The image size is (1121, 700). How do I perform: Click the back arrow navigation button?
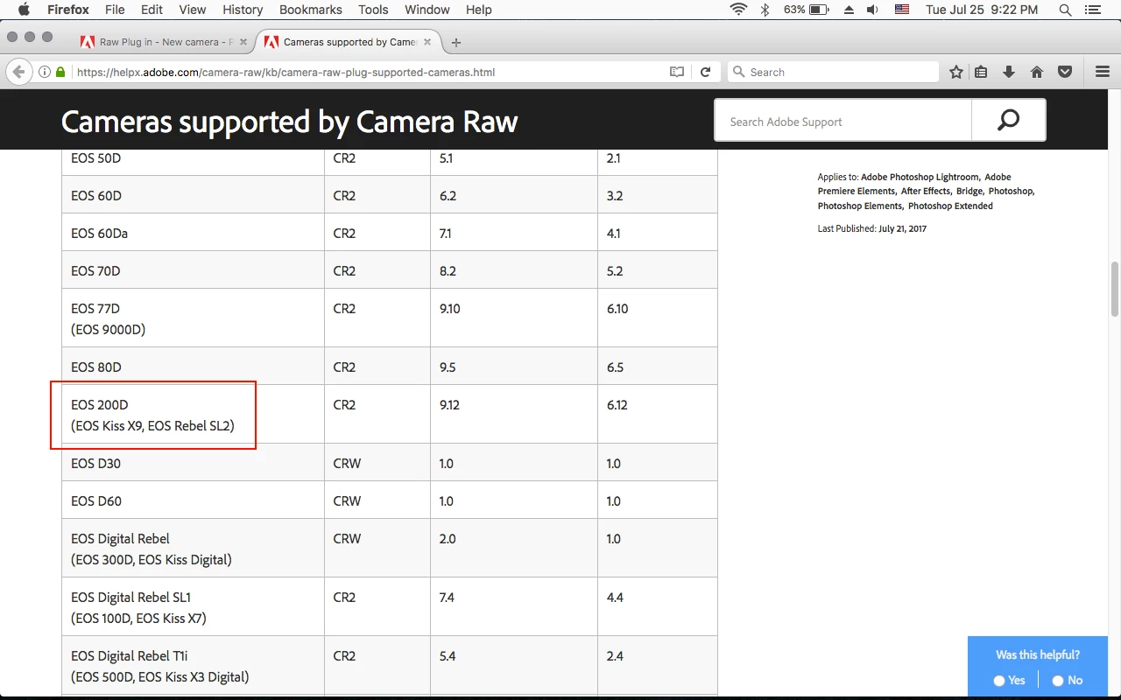click(18, 72)
